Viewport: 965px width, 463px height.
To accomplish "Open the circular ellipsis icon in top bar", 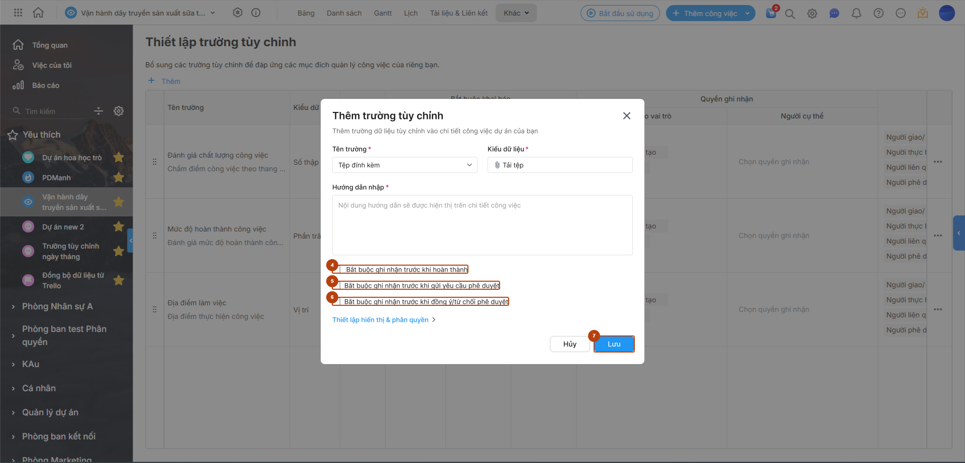I will (901, 14).
